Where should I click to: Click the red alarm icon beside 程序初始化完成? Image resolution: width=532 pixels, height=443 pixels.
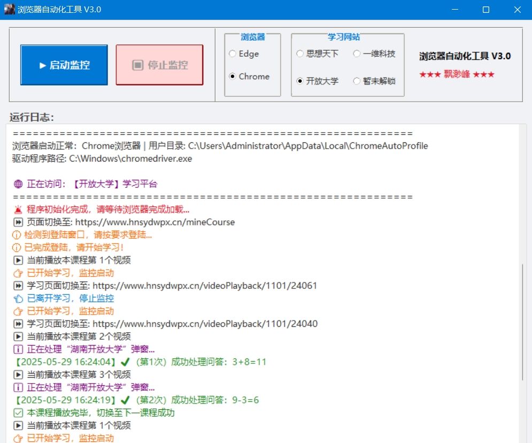[18, 209]
